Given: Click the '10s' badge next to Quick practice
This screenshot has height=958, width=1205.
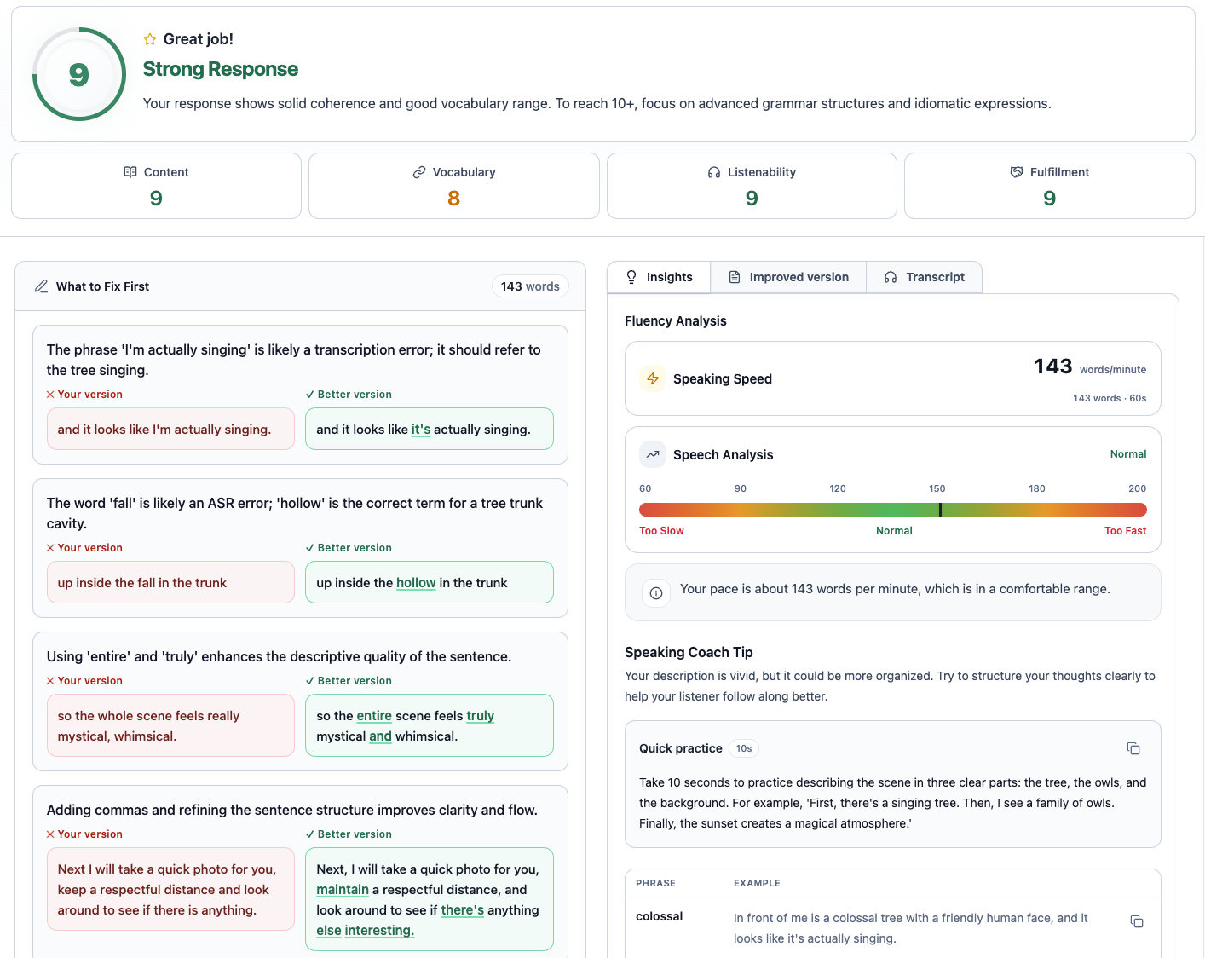Looking at the screenshot, I should tap(743, 748).
